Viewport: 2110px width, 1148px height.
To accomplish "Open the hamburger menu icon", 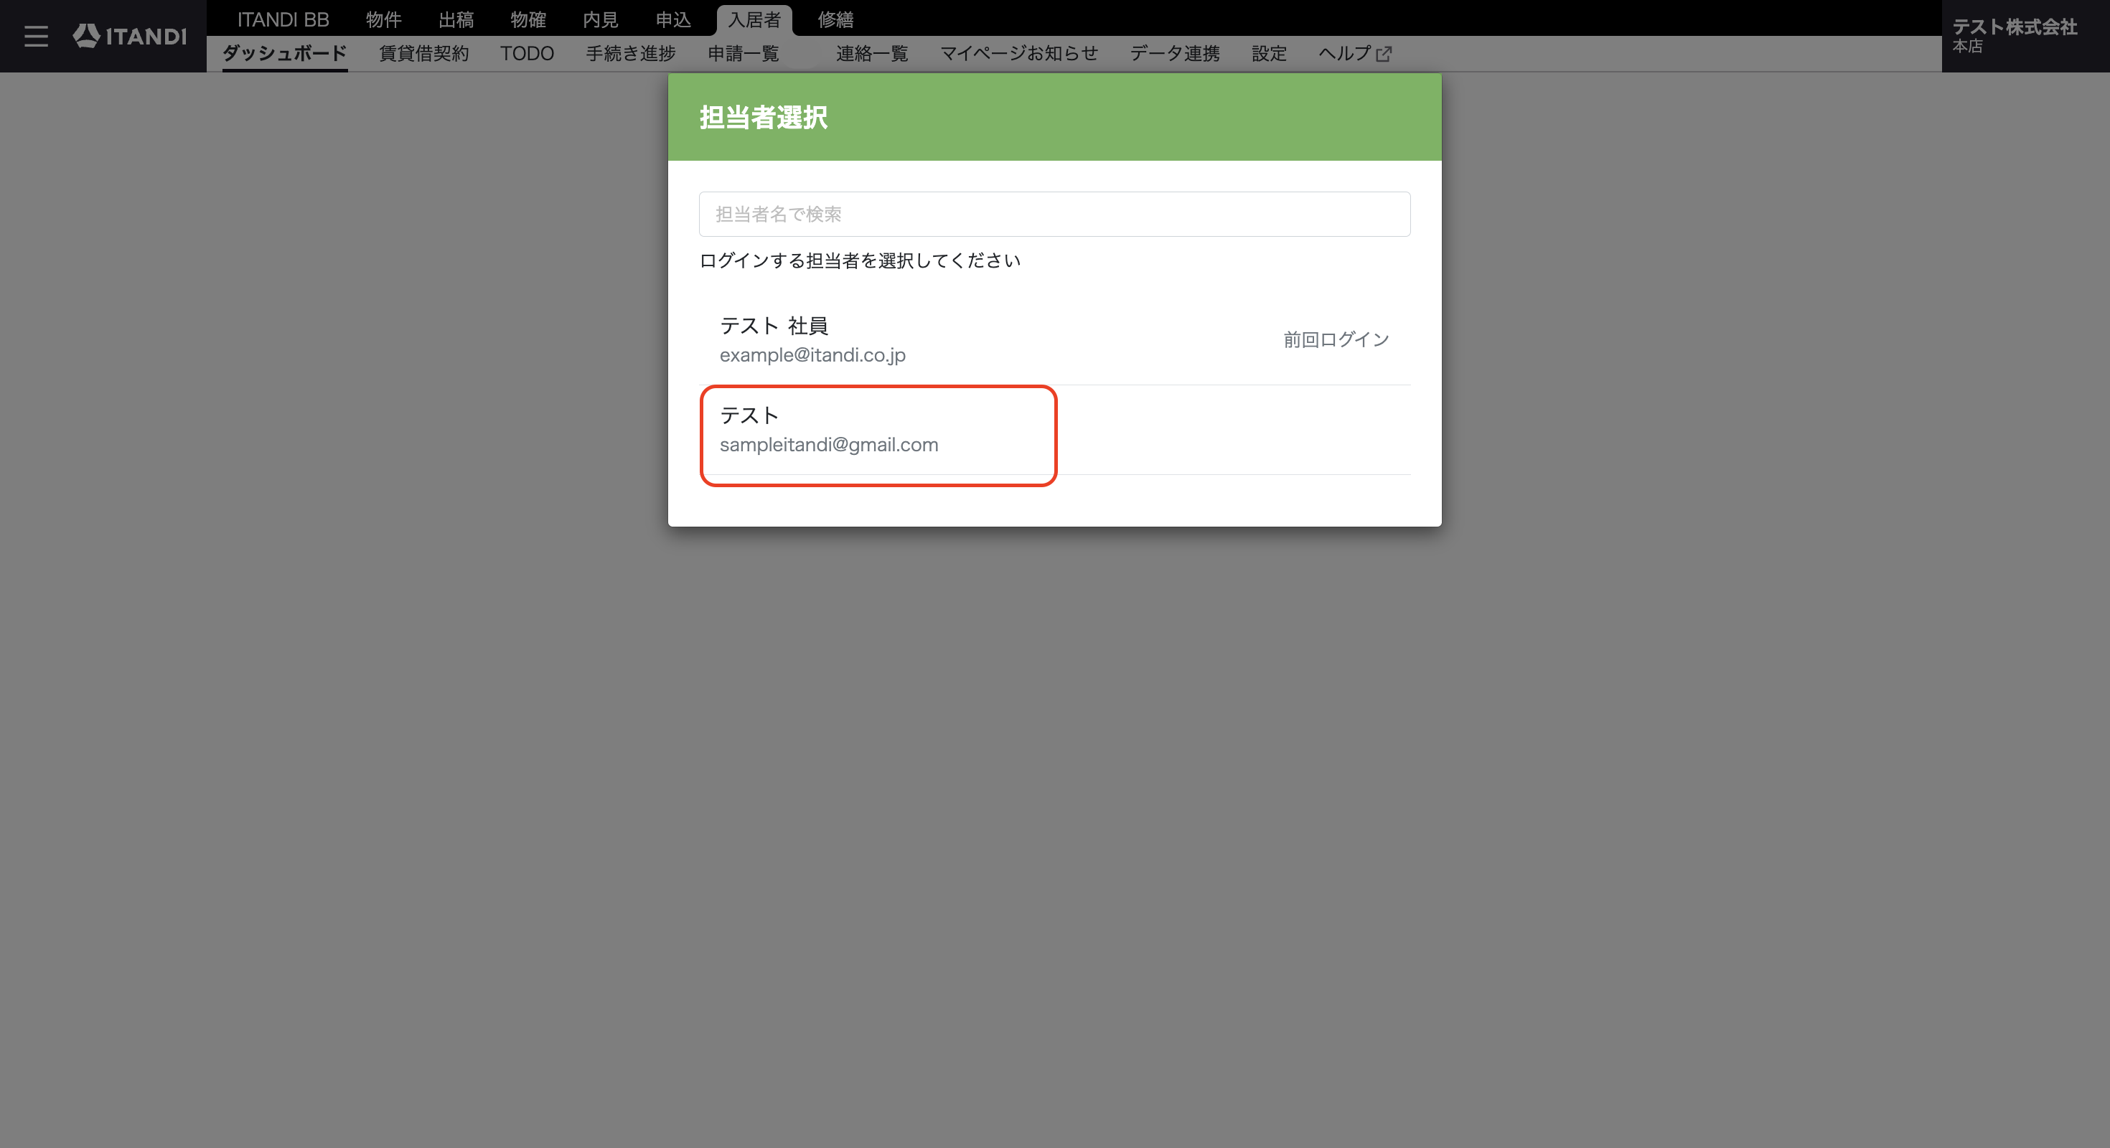I will tap(36, 36).
